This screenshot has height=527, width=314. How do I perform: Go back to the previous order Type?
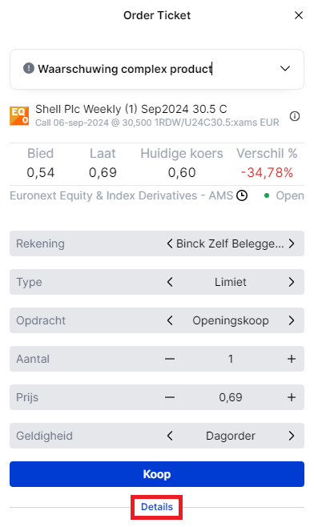pyautogui.click(x=170, y=282)
